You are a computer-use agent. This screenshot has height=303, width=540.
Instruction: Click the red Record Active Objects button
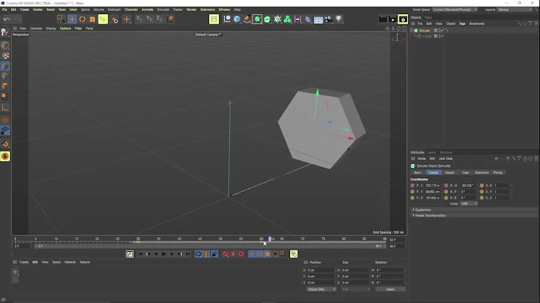(225, 254)
